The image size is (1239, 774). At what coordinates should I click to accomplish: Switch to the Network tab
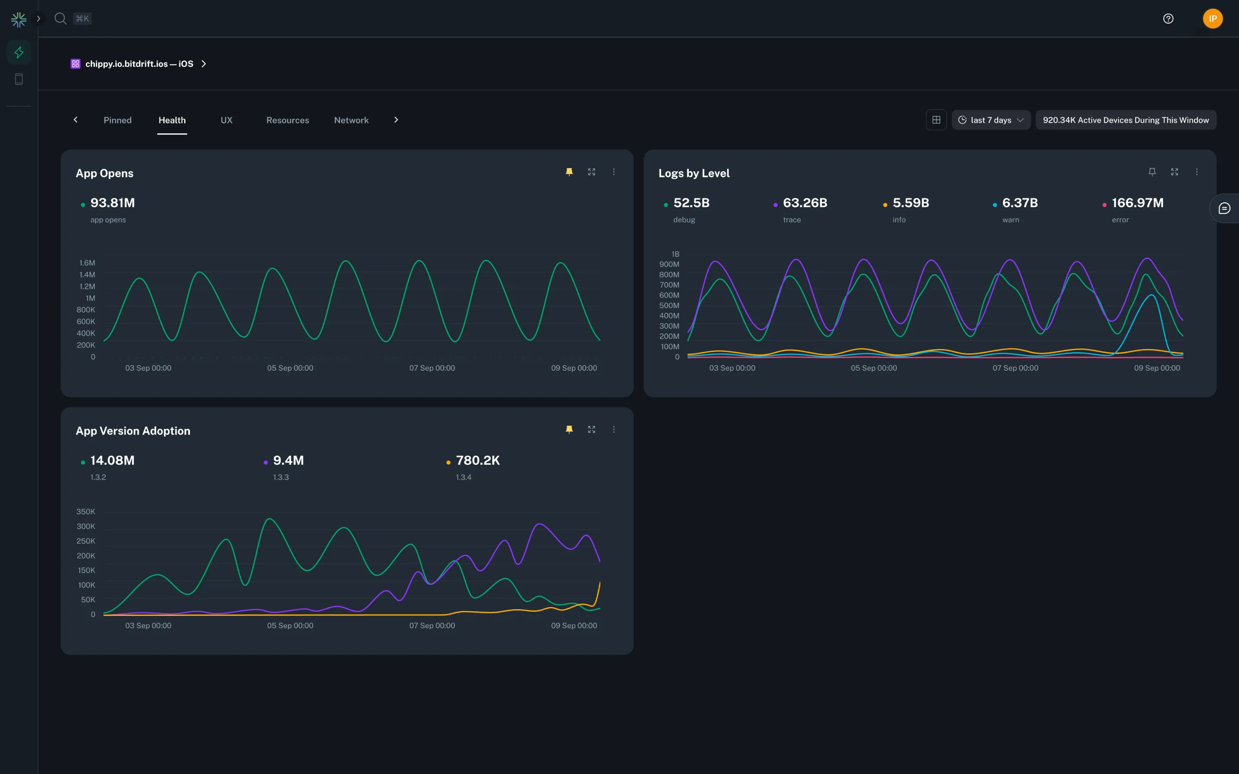[x=351, y=120]
